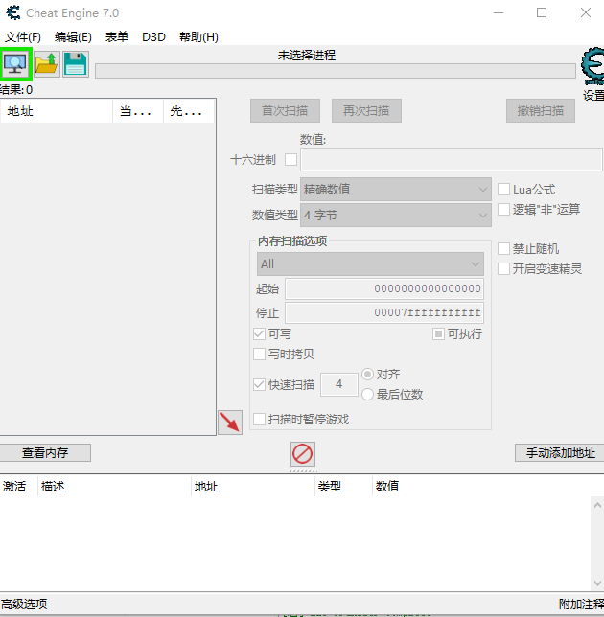Click the save floppy disk icon

tap(76, 64)
